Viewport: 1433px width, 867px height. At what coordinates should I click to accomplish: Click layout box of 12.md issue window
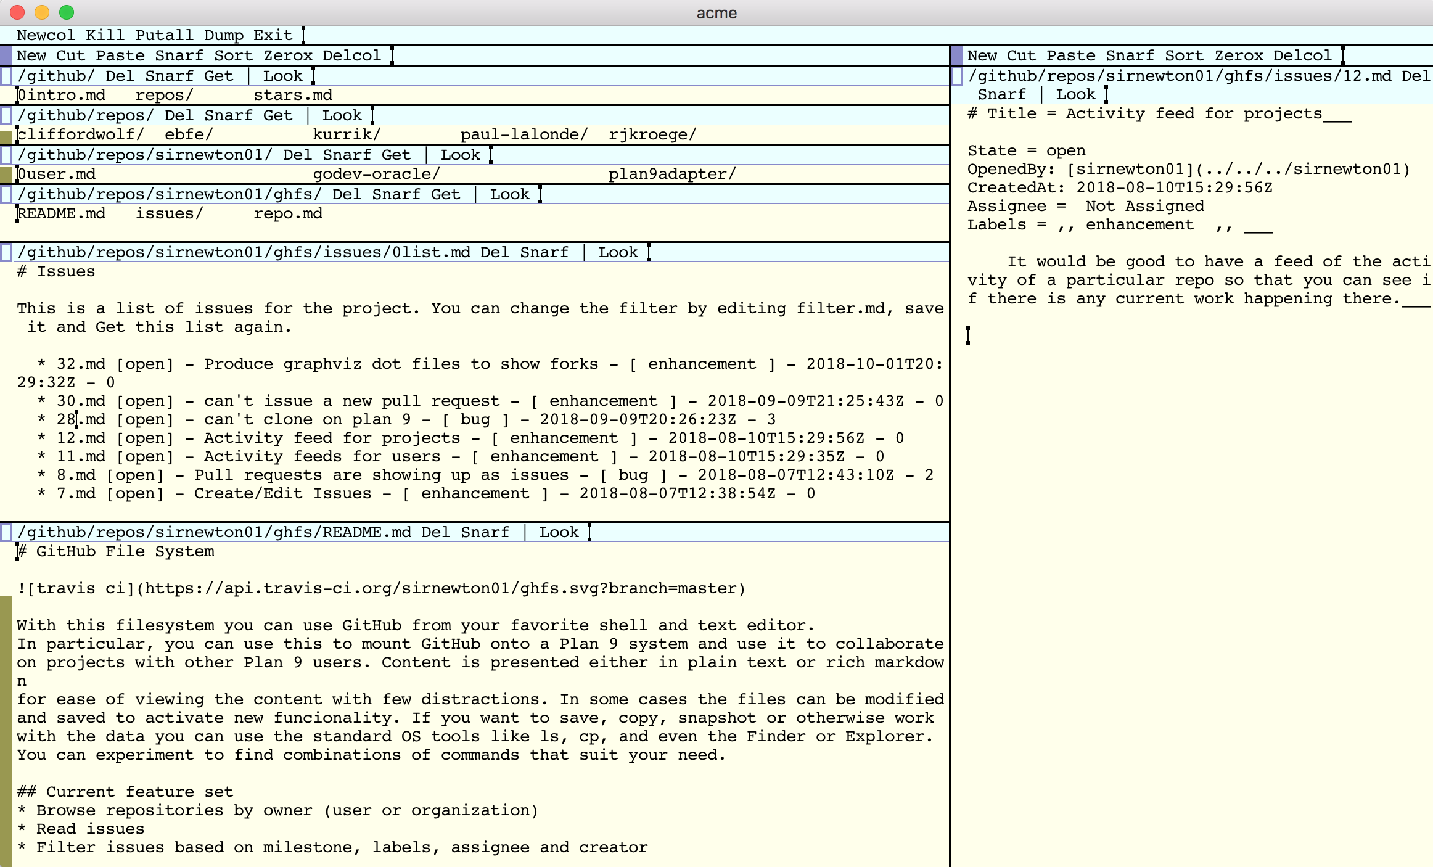click(x=957, y=76)
